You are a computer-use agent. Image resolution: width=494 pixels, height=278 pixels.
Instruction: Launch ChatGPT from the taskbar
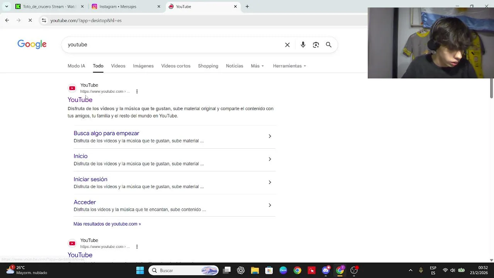241,270
